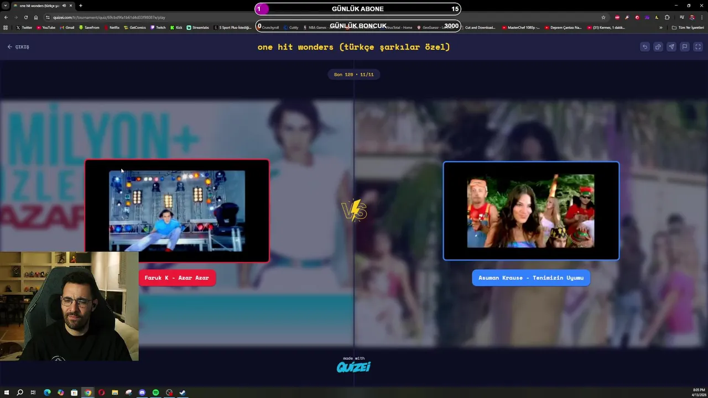Screen dimensions: 708x398
Task: Open the Gmail bookmark
Action: 67,27
